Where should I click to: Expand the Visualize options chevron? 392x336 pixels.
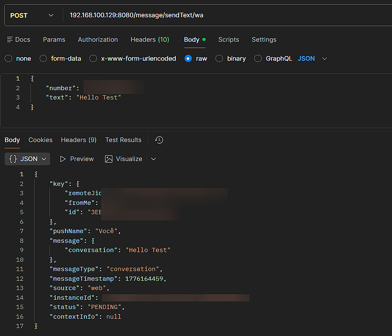153,159
